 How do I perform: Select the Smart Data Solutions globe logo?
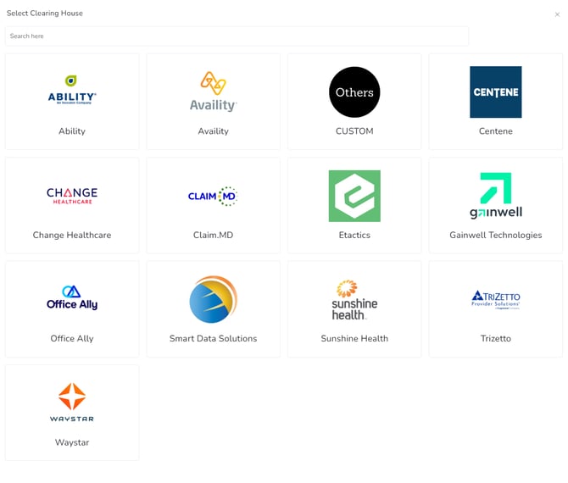pos(213,299)
